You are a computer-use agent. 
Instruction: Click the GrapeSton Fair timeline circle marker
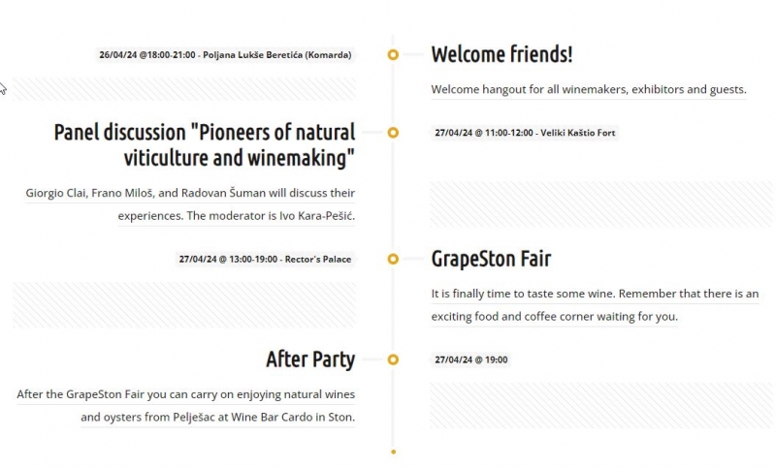(x=393, y=259)
